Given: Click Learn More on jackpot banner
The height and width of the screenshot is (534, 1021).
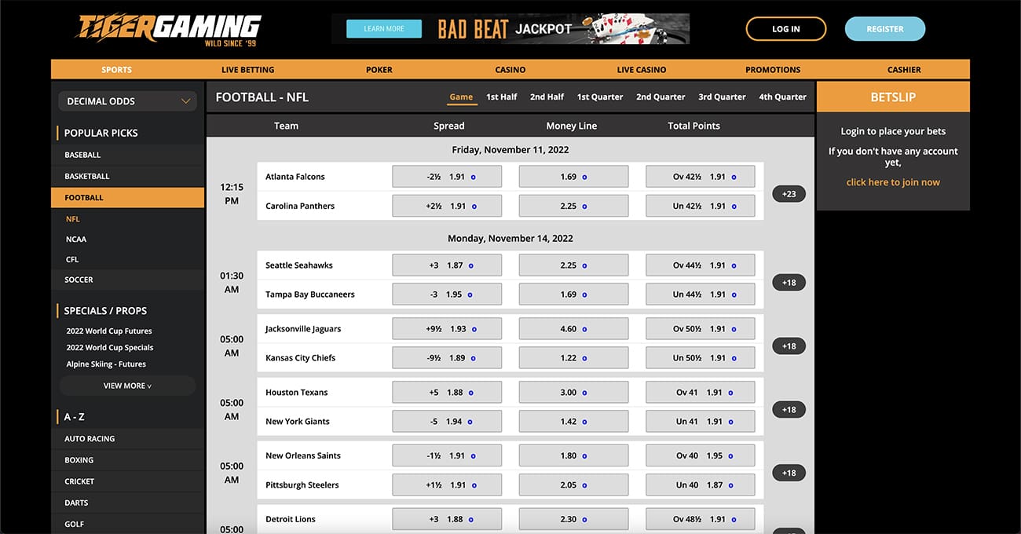Looking at the screenshot, I should click(x=384, y=29).
